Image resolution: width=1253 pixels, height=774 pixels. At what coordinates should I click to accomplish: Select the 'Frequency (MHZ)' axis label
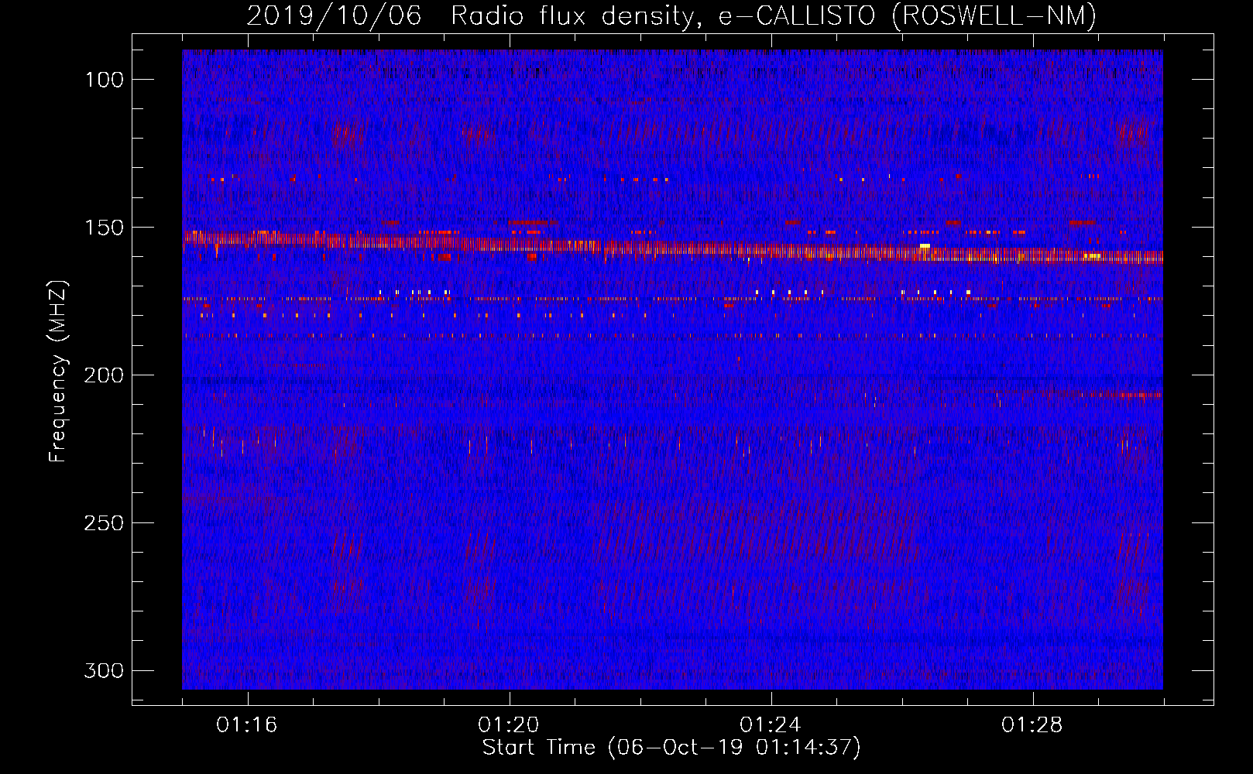click(58, 372)
